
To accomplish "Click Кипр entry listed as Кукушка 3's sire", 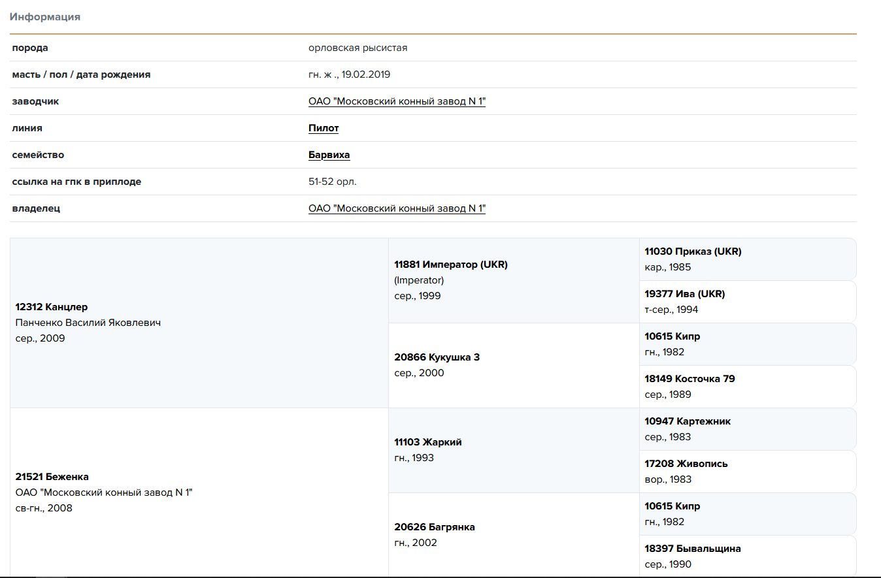I will click(x=672, y=336).
